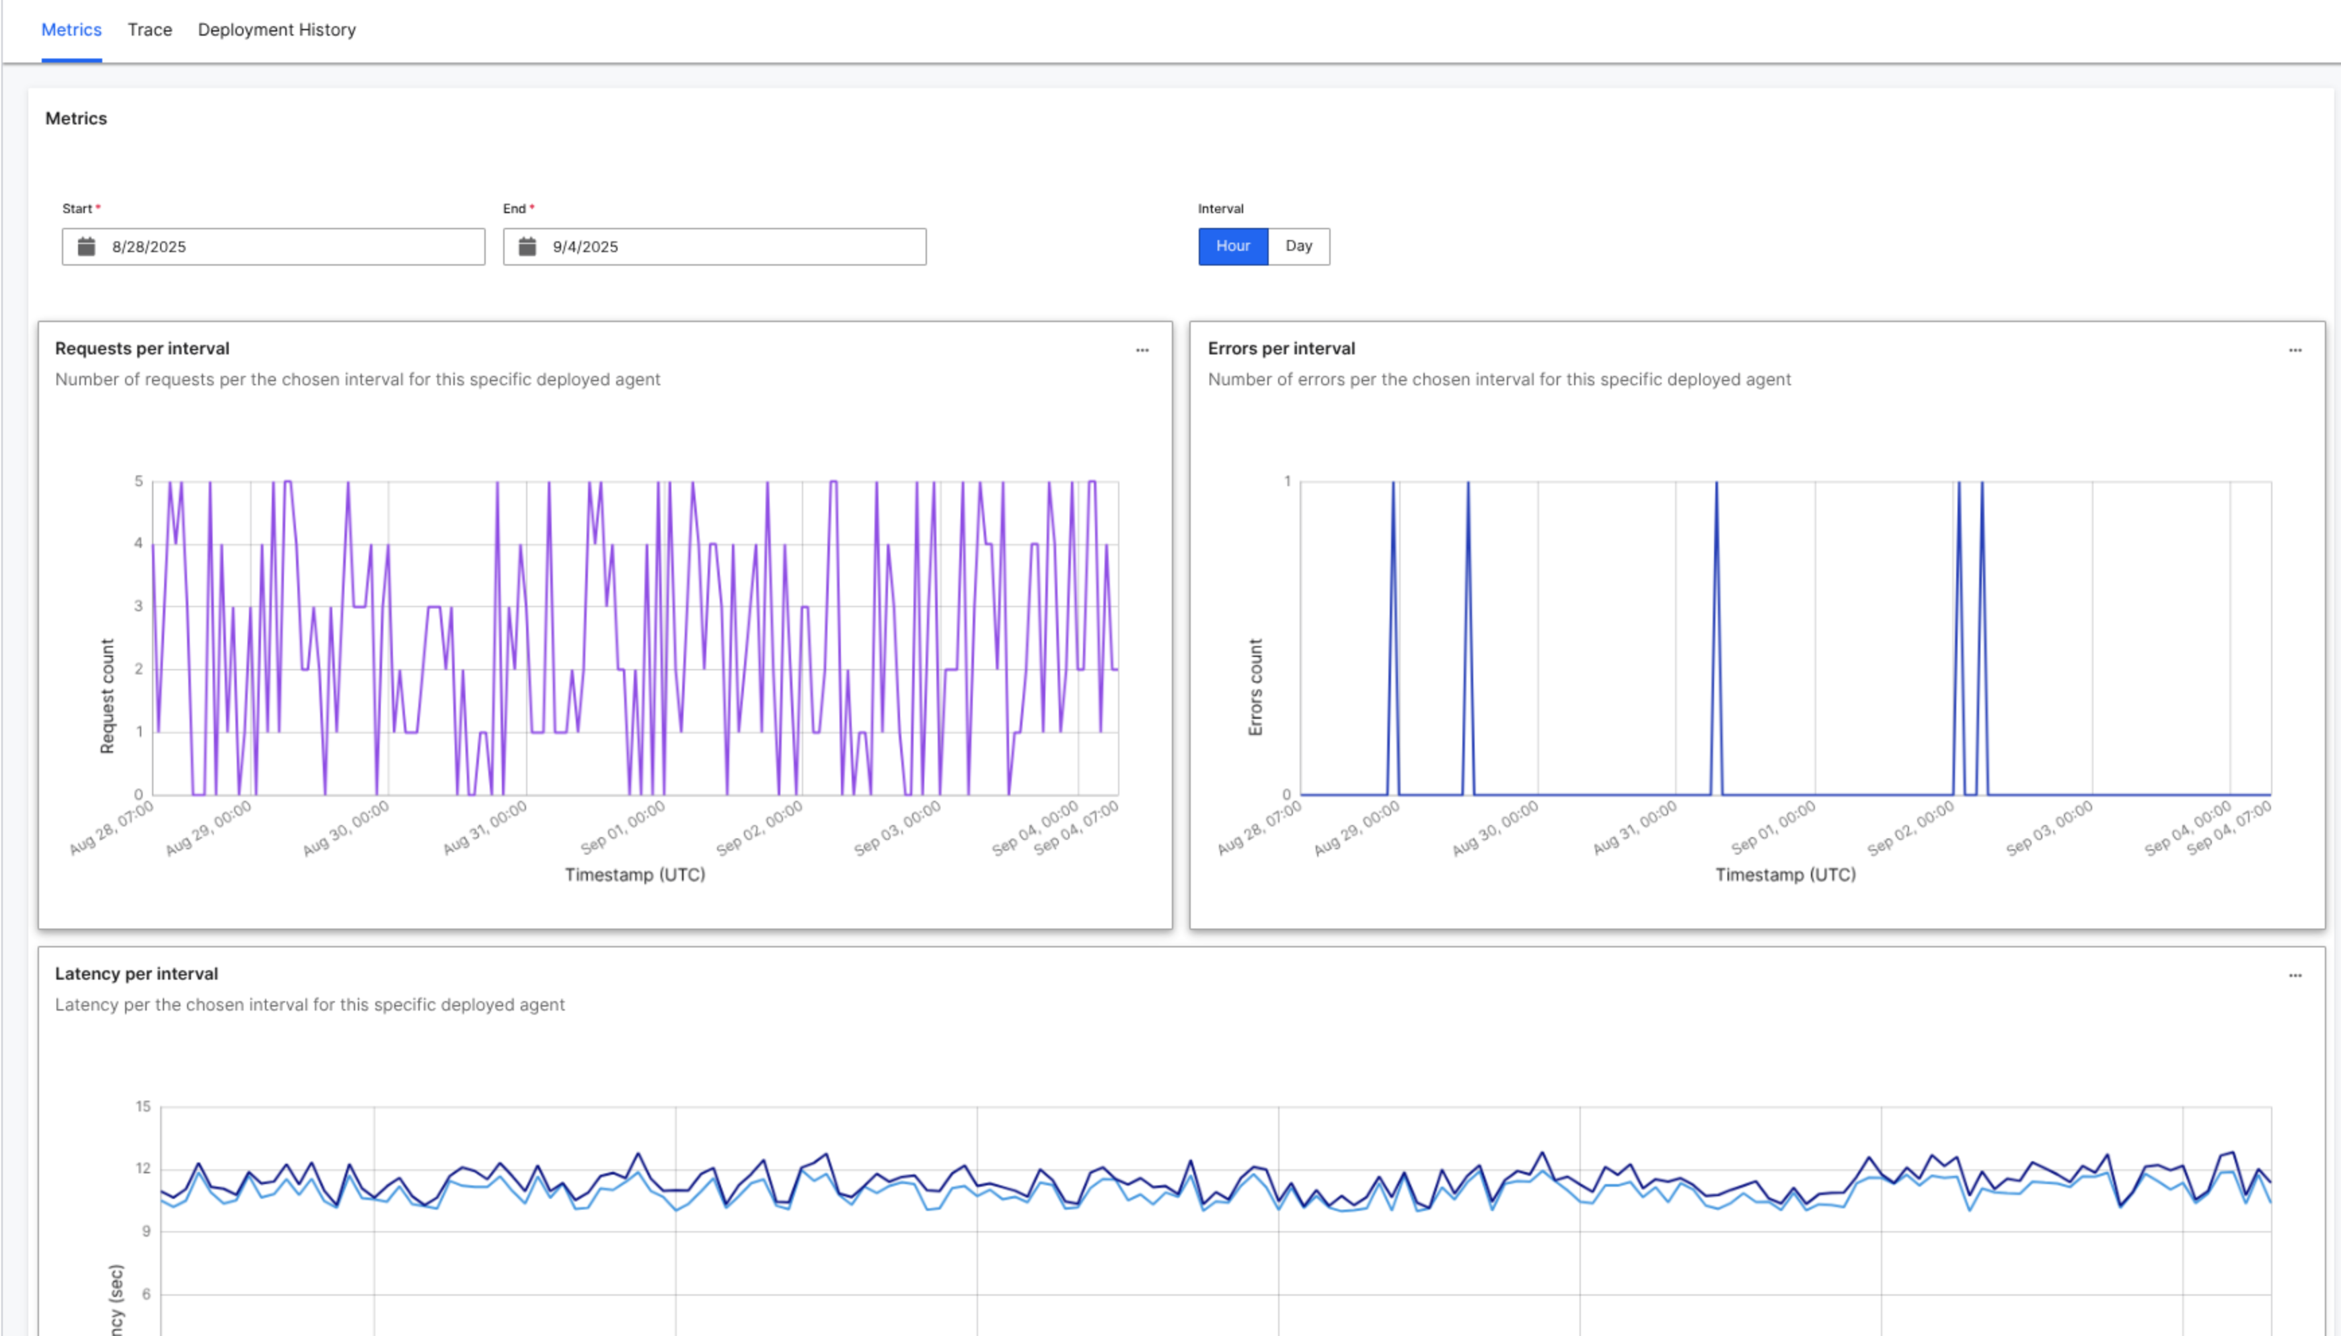Switch to the Trace tab
This screenshot has width=2341, height=1336.
point(149,30)
